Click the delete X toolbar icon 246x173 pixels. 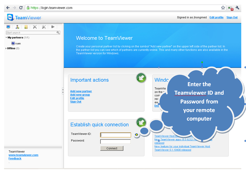35,27
